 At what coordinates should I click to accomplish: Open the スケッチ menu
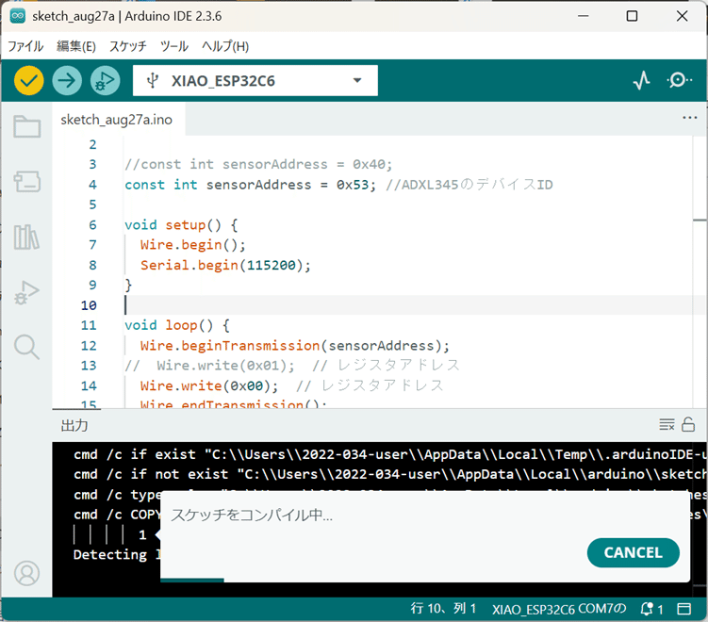[128, 46]
